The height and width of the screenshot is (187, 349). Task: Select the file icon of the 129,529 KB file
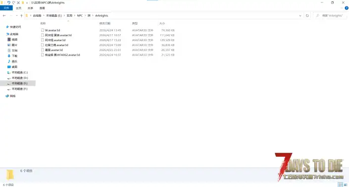point(43,40)
